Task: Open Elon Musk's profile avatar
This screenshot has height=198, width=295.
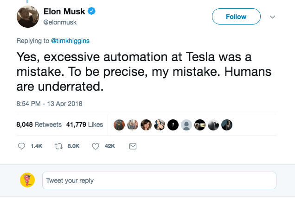Action: click(x=29, y=17)
